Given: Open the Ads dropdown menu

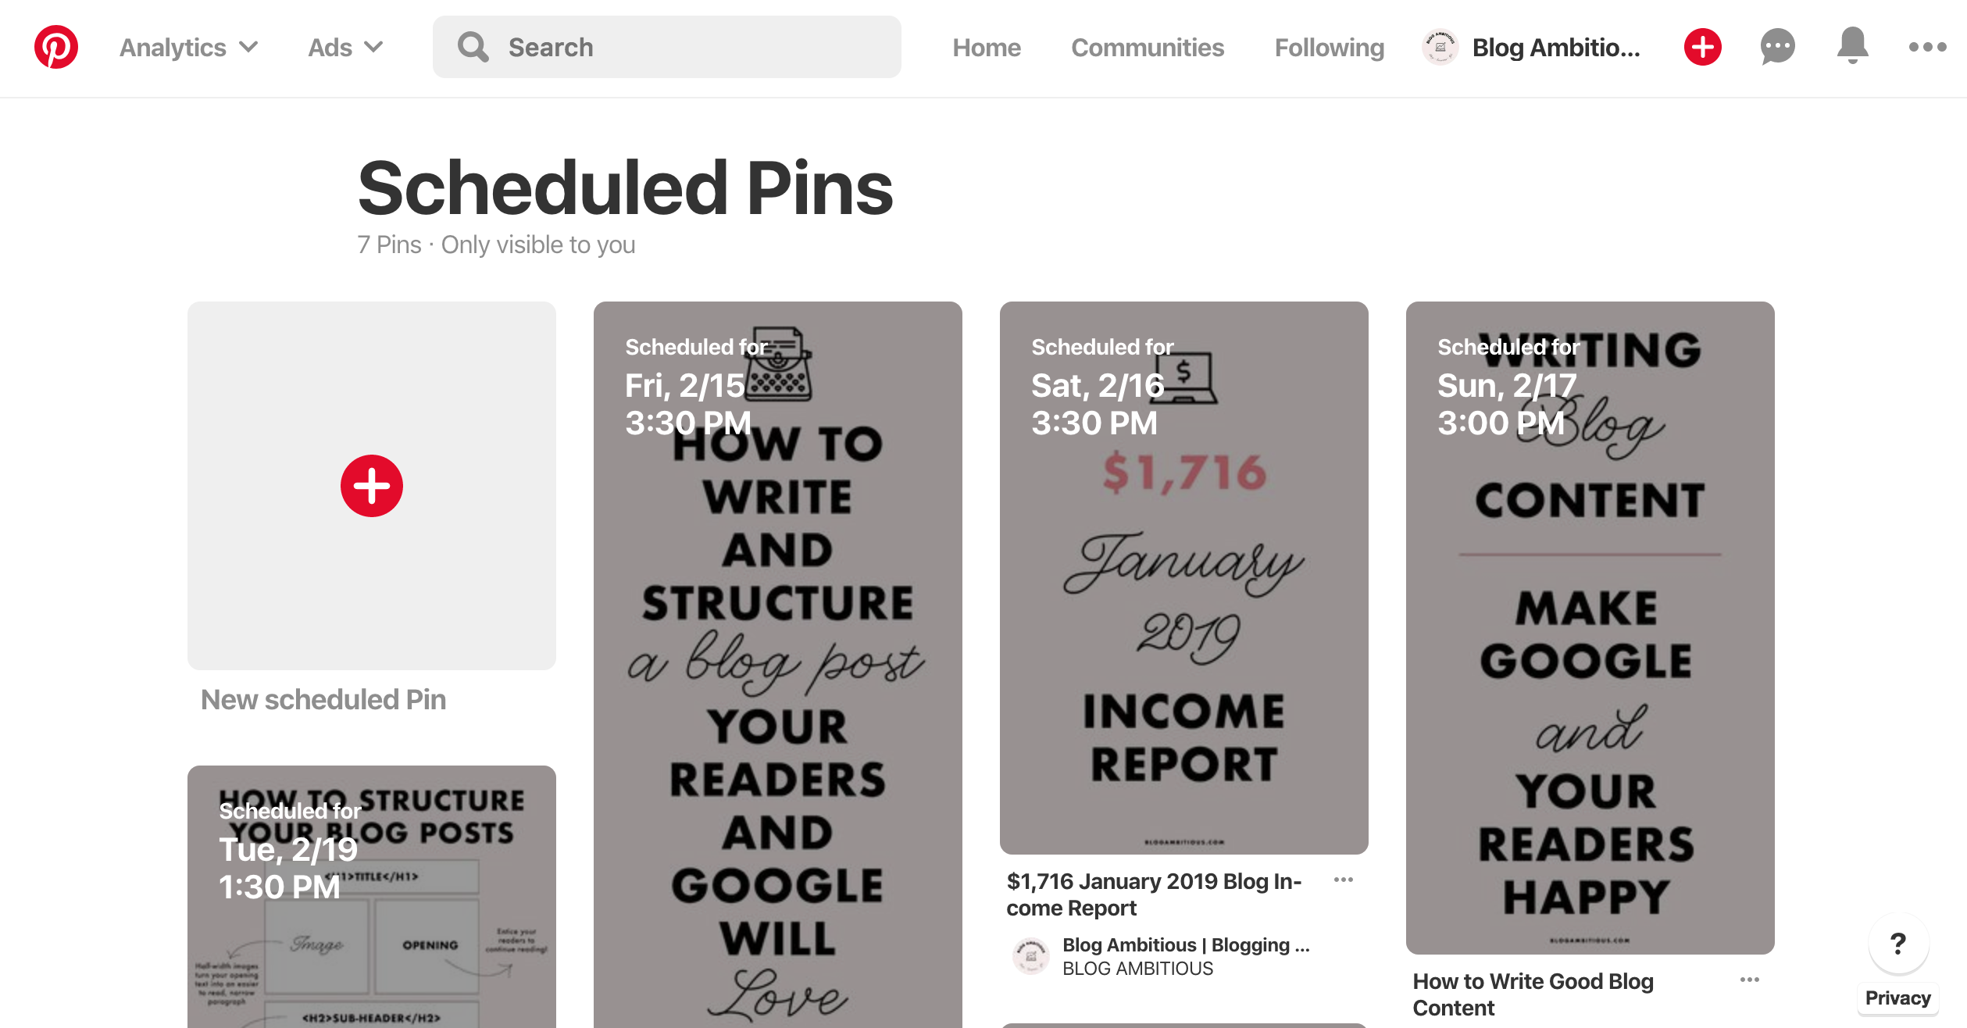Looking at the screenshot, I should [x=344, y=47].
